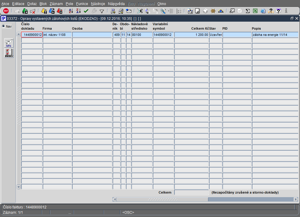Click the yellow enter query icon

(44, 11)
